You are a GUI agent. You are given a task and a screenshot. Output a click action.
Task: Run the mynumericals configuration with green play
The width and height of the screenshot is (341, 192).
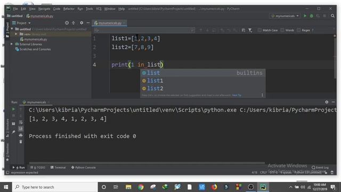(305, 16)
